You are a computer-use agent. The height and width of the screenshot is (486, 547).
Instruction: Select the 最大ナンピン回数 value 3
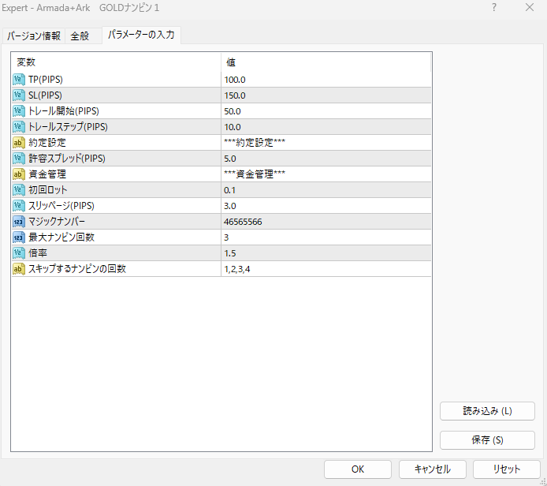point(226,237)
